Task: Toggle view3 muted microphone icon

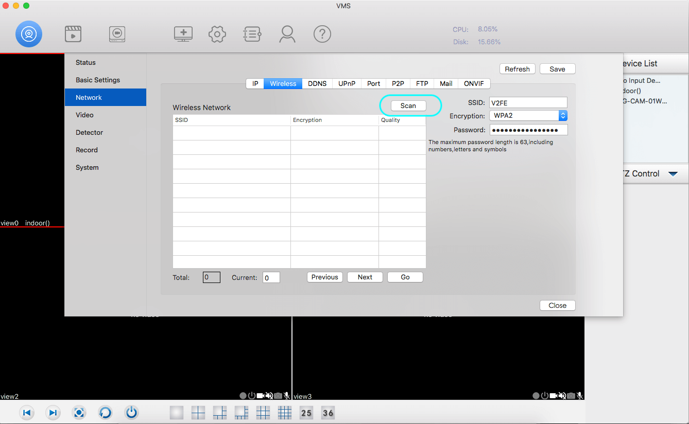Action: pyautogui.click(x=580, y=396)
